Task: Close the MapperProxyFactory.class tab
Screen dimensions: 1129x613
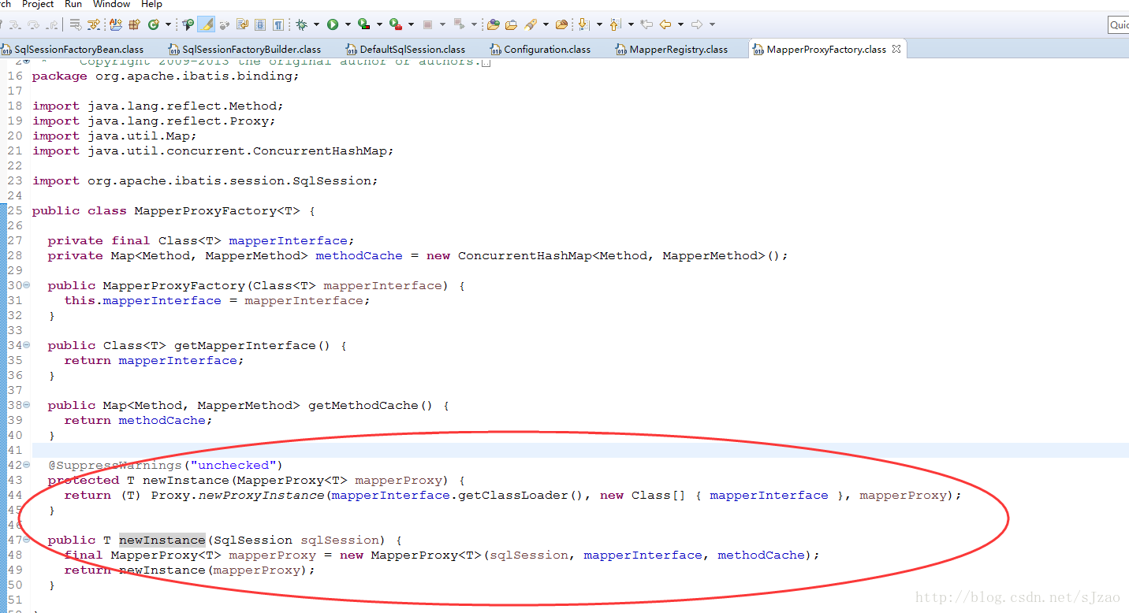Action: click(896, 49)
